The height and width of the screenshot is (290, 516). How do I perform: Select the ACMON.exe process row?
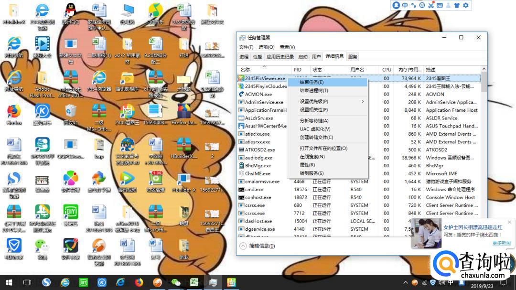click(x=359, y=94)
